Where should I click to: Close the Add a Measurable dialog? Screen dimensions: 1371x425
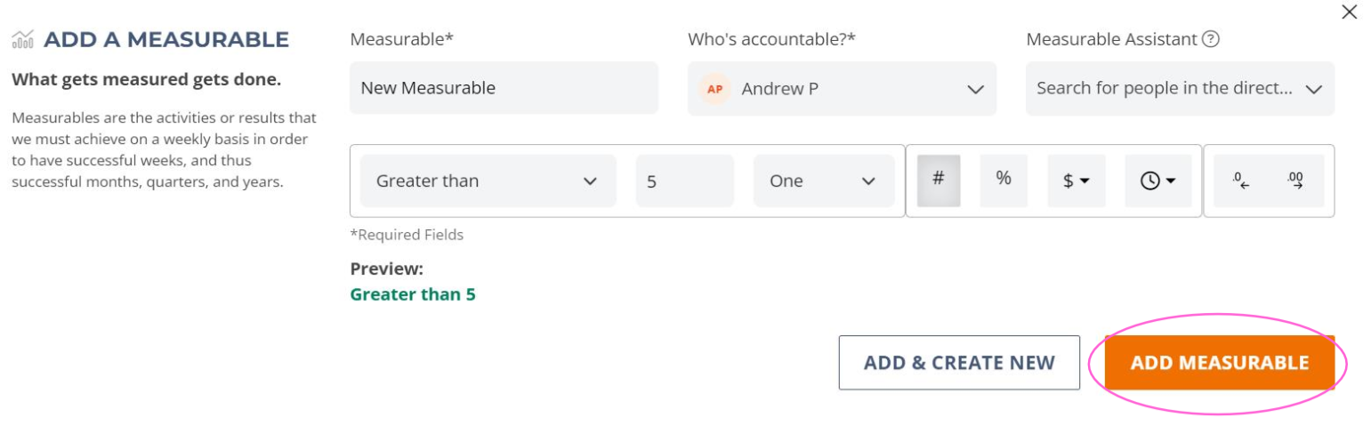coord(1349,12)
